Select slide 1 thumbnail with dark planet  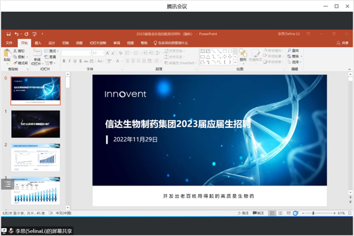pos(35,124)
